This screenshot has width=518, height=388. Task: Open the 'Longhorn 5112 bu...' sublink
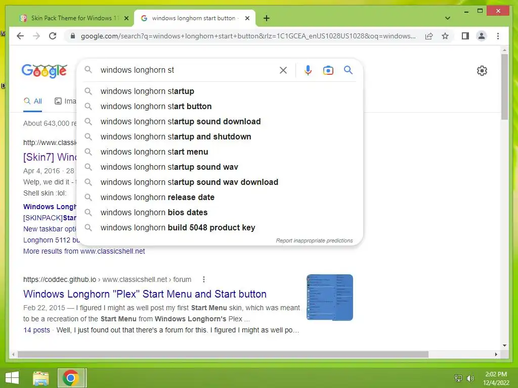(x=51, y=240)
